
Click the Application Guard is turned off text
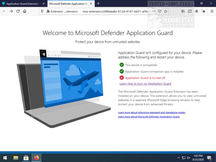coord(145,78)
